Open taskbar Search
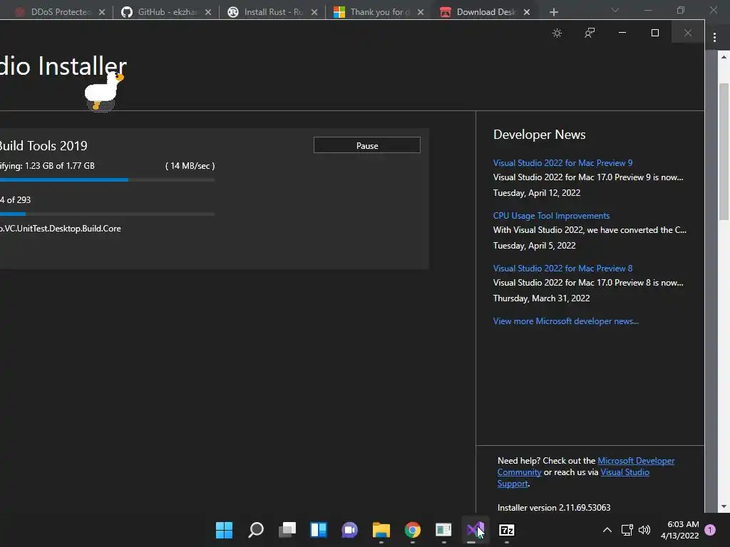This screenshot has height=547, width=730. pyautogui.click(x=256, y=530)
